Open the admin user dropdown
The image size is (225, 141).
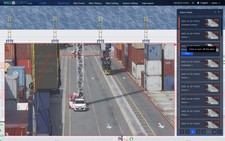coord(216,3)
